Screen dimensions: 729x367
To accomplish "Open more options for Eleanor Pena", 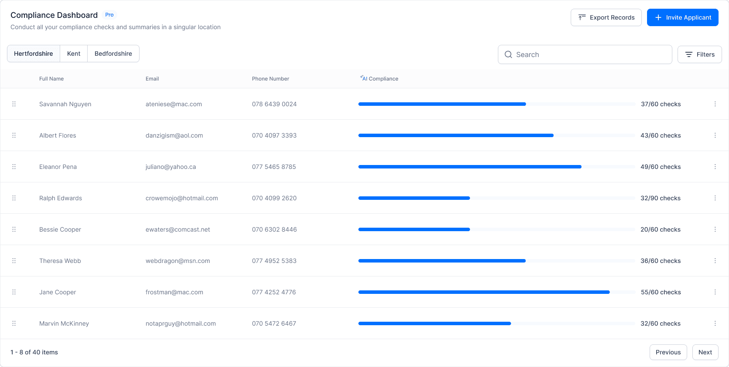I will (x=715, y=167).
